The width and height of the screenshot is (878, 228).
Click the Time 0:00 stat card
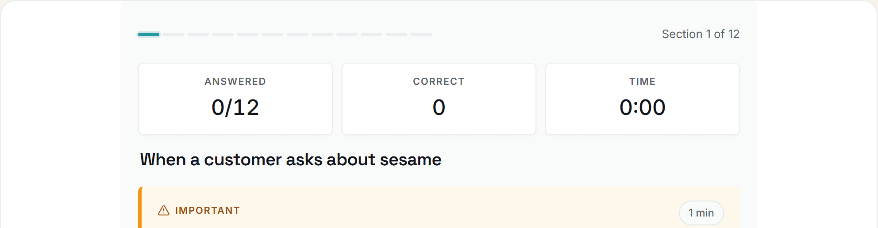pyautogui.click(x=643, y=99)
